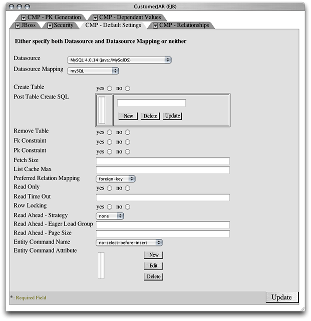Click the bottom Update button
Viewport: 311px width, 321px height.
point(282,297)
